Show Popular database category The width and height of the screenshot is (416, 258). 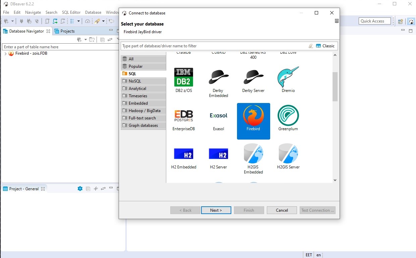point(143,66)
